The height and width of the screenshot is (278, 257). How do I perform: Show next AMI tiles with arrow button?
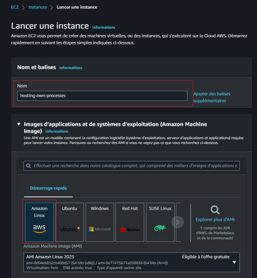[x=178, y=222]
